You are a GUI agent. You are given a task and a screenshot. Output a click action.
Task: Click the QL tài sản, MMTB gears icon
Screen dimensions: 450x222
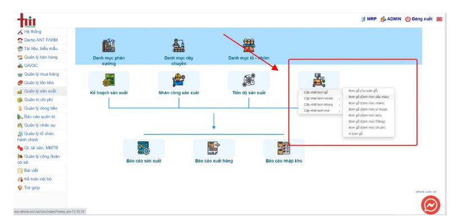pos(20,148)
